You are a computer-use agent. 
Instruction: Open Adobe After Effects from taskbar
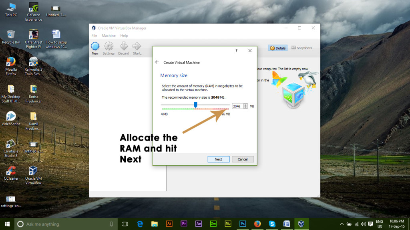199,224
